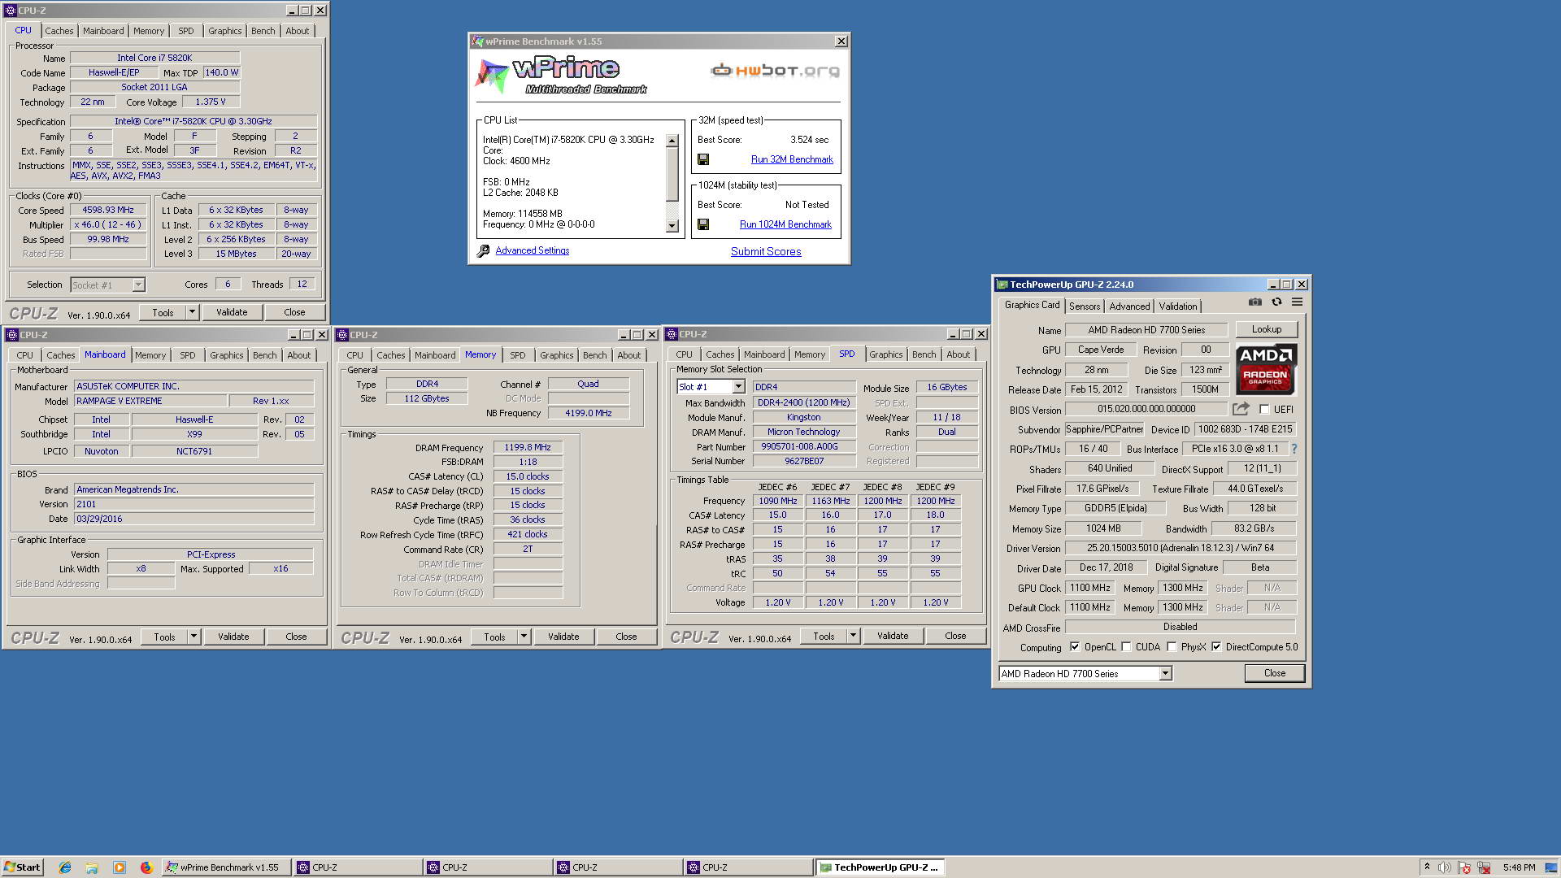Click the Tools button in SPD window
The width and height of the screenshot is (1561, 878).
coord(823,636)
